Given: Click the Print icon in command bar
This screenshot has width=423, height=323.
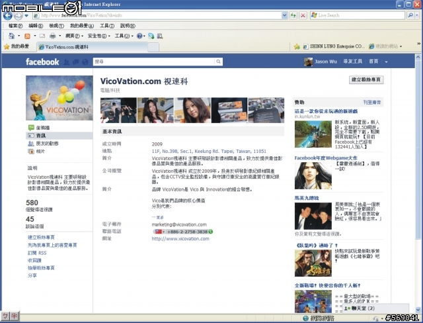Looking at the screenshot, I should pyautogui.click(x=53, y=36).
